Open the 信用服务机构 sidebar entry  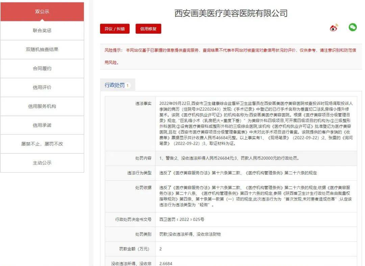43,106
